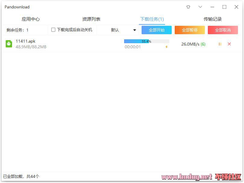The width and height of the screenshot is (244, 183).
Task: Pause the 11411.apk download
Action: (220, 44)
